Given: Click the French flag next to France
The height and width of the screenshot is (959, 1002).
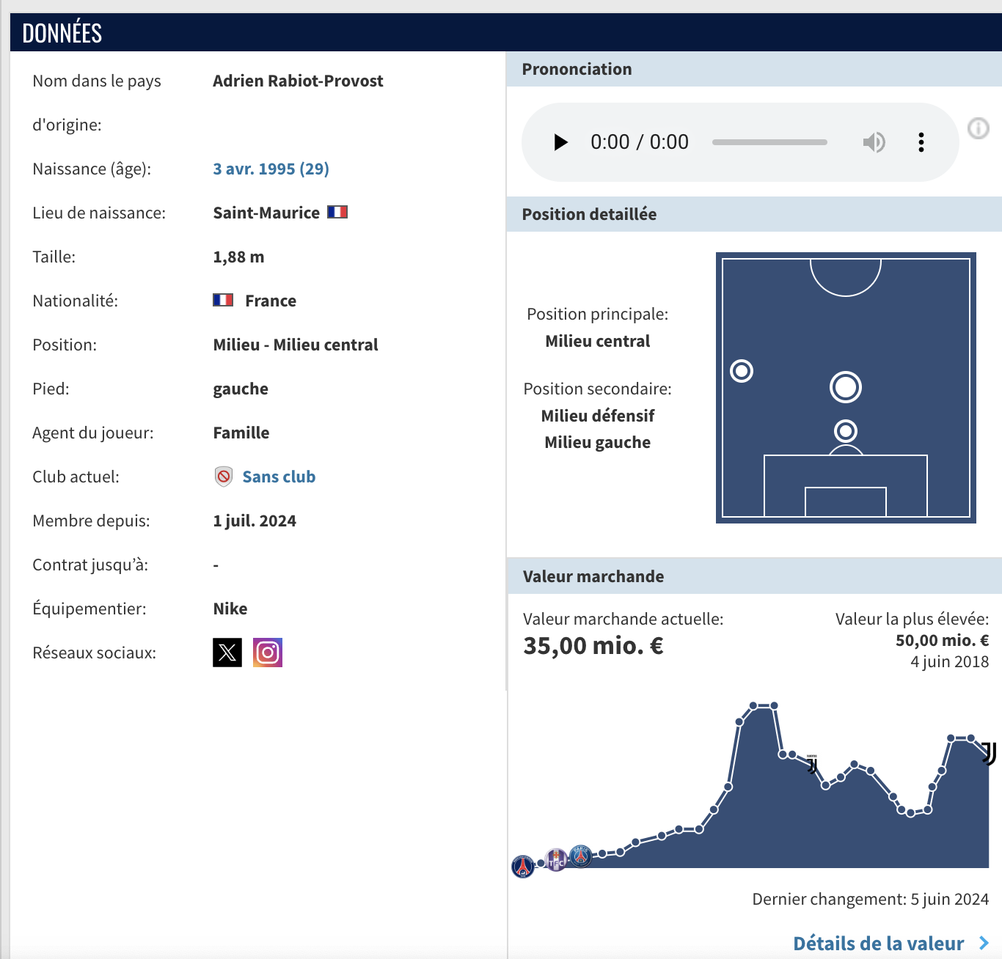Looking at the screenshot, I should pos(223,301).
